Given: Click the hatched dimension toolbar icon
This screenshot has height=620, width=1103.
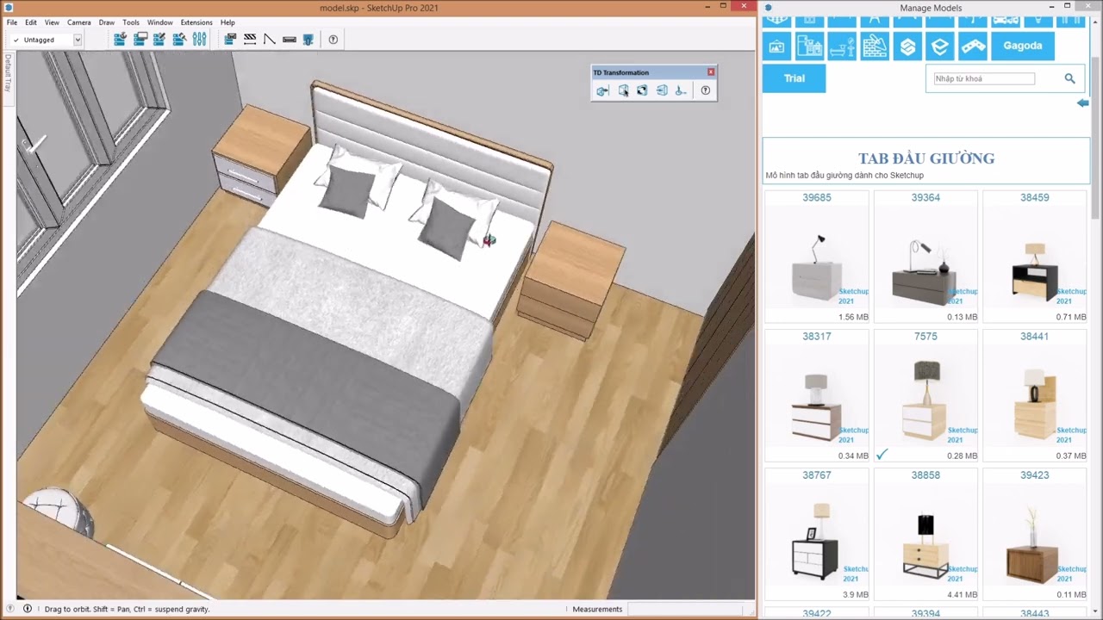Looking at the screenshot, I should (250, 39).
